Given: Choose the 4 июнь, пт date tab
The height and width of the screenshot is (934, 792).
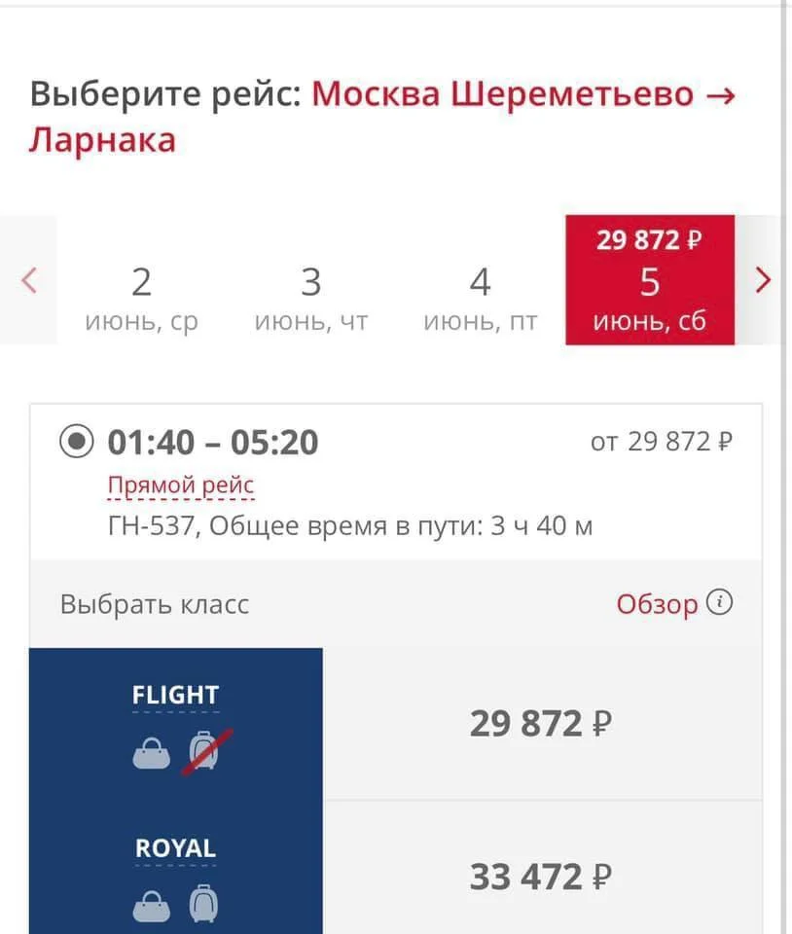Looking at the screenshot, I should pyautogui.click(x=480, y=297).
